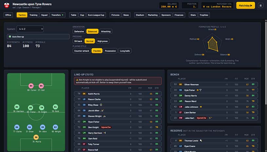The height and width of the screenshot is (152, 267).
Task: Click Jake Hart's trait icon
Action: pyautogui.click(x=210, y=118)
